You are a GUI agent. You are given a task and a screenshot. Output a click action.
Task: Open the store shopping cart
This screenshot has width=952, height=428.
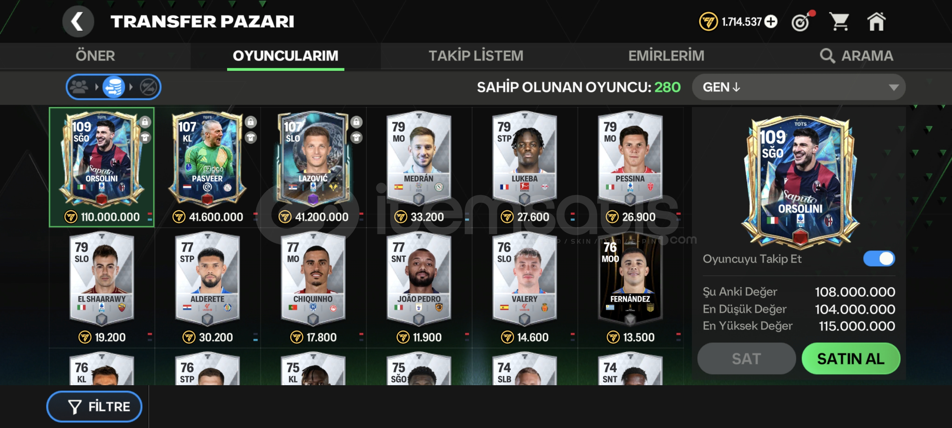[x=839, y=21]
